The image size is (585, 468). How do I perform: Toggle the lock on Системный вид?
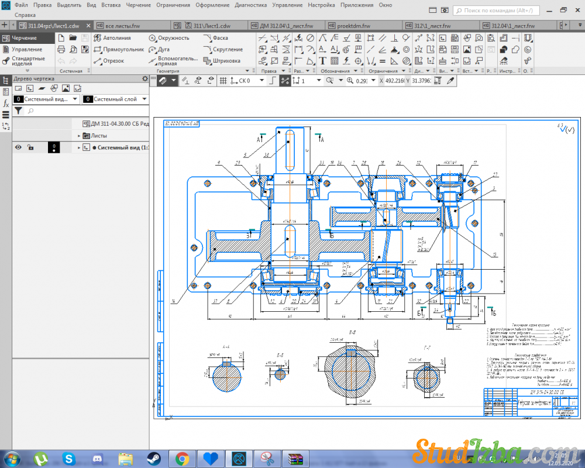coord(30,148)
